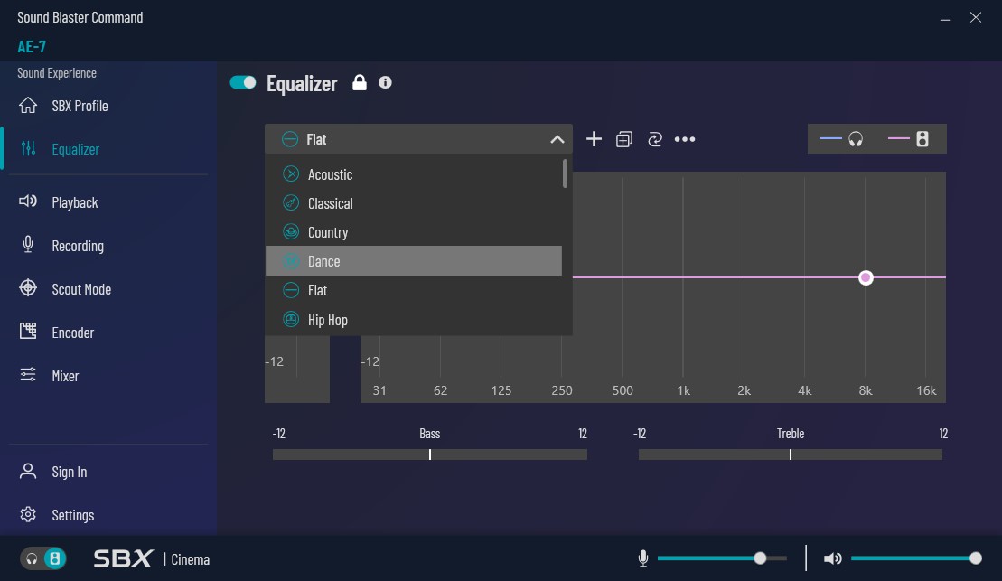Switch headphones/speakers output toggle
Screen dimensions: 1002x581
pyautogui.click(x=43, y=558)
